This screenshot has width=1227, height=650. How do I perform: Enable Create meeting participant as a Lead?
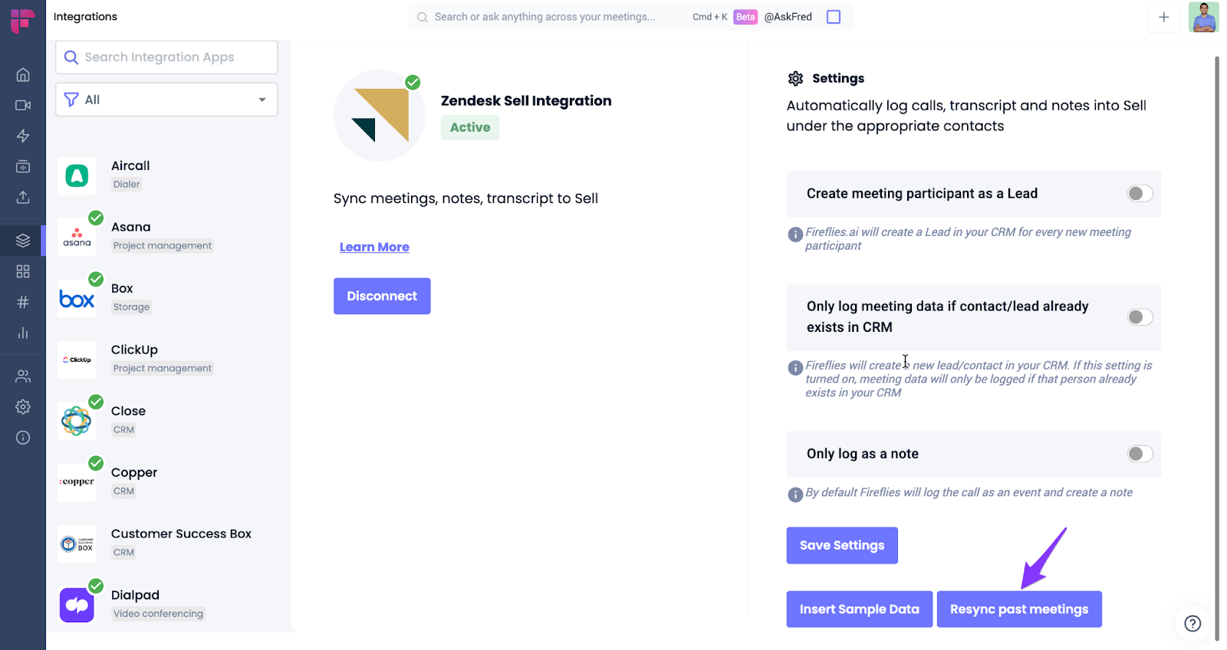click(x=1140, y=194)
